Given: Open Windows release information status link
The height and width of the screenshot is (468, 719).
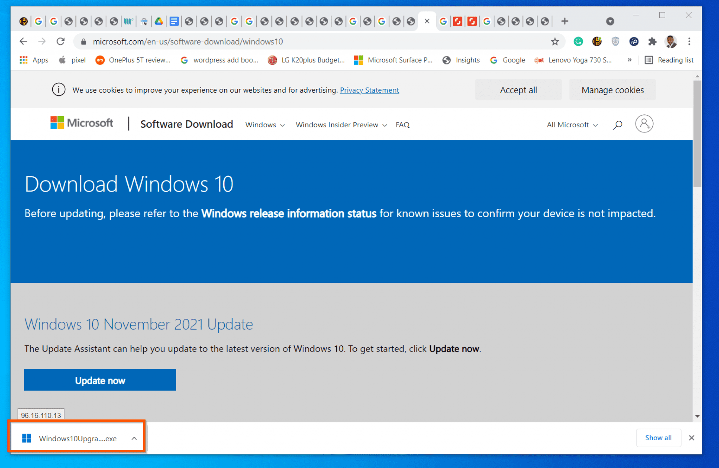Looking at the screenshot, I should (289, 213).
